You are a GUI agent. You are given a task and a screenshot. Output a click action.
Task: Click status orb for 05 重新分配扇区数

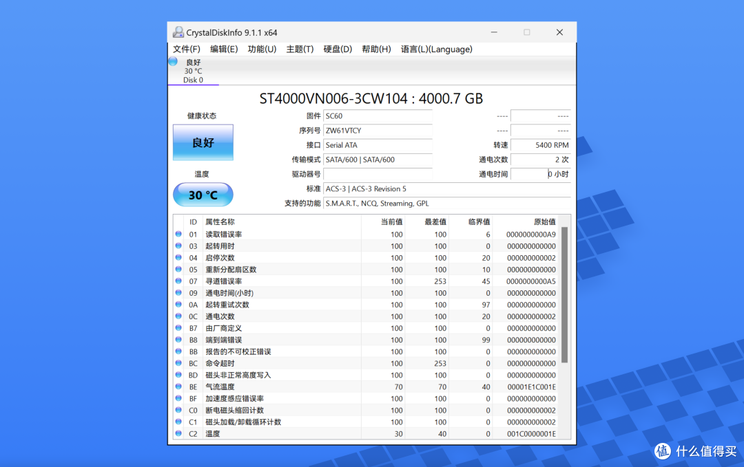click(x=178, y=269)
